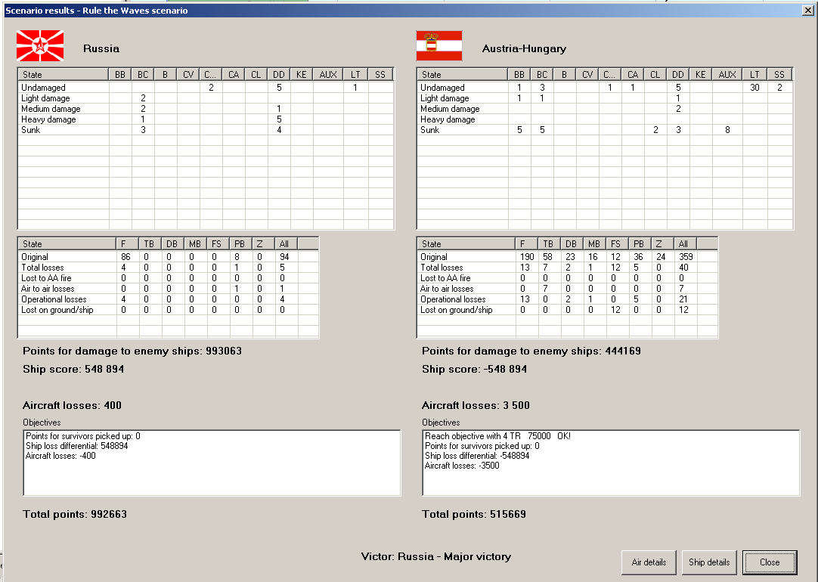
Task: Click Austria-Hungary's Aircraft losses: 3 500
Action: point(476,405)
